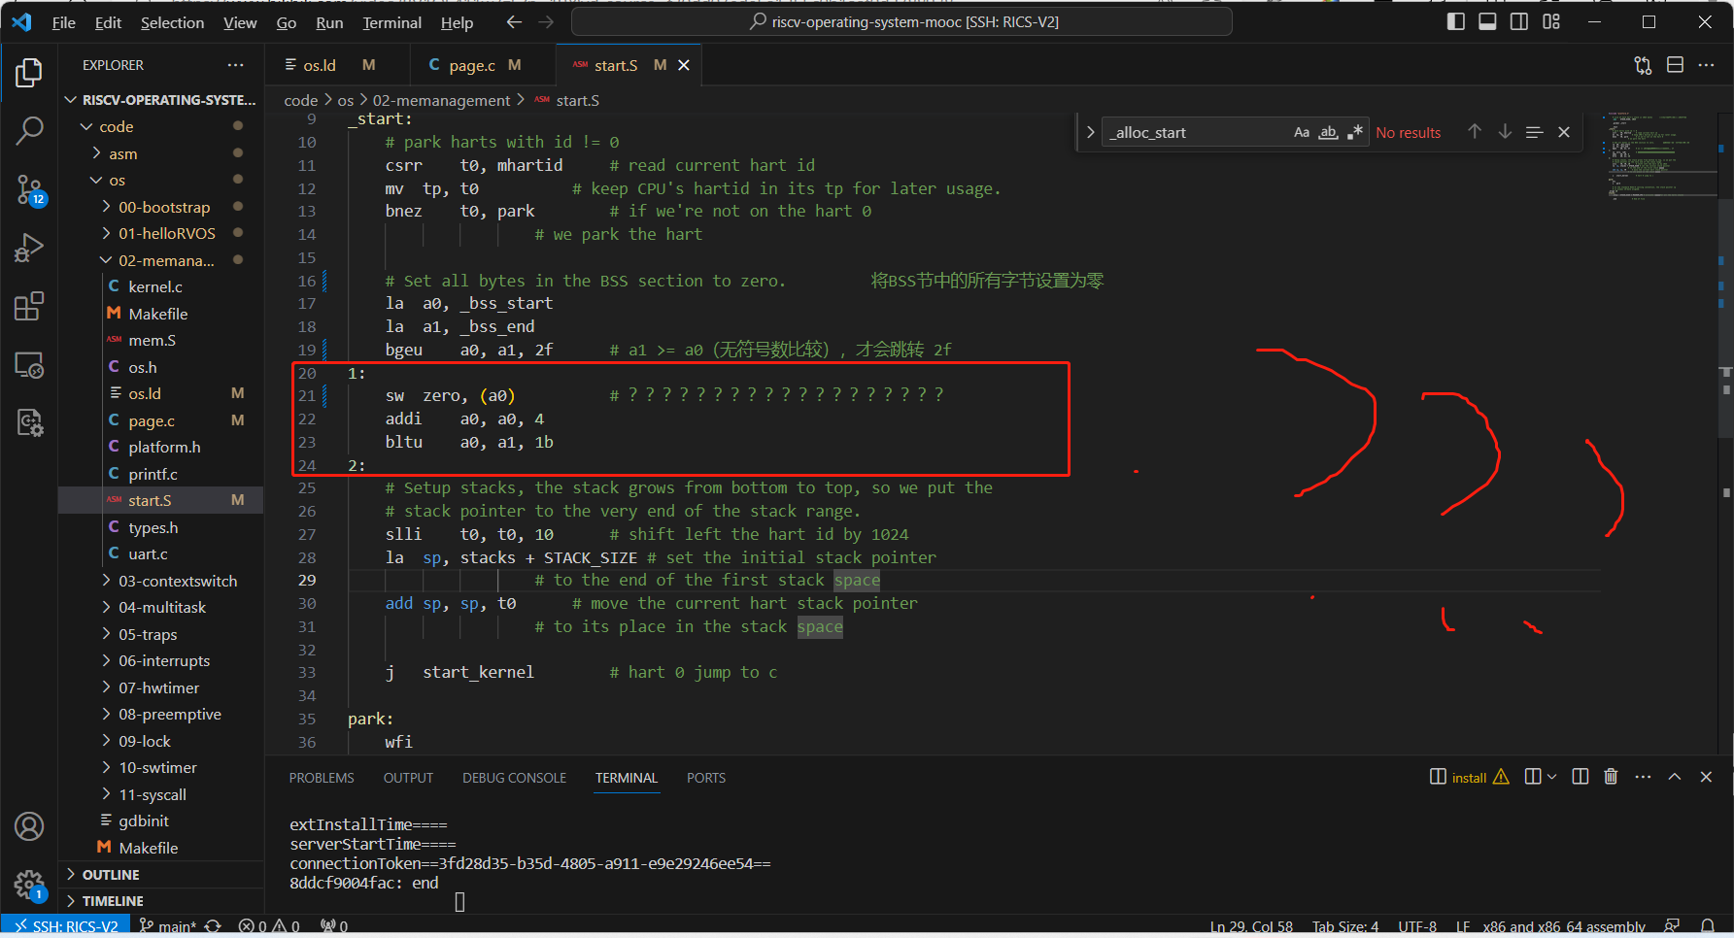Toggle Replace mode arrow in find widget
The image size is (1734, 938).
[x=1090, y=132]
